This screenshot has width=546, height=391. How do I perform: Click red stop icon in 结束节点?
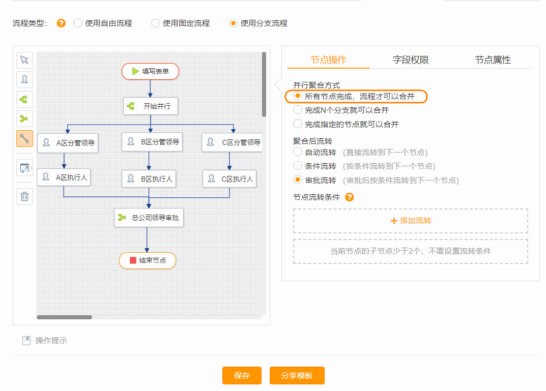click(x=133, y=260)
